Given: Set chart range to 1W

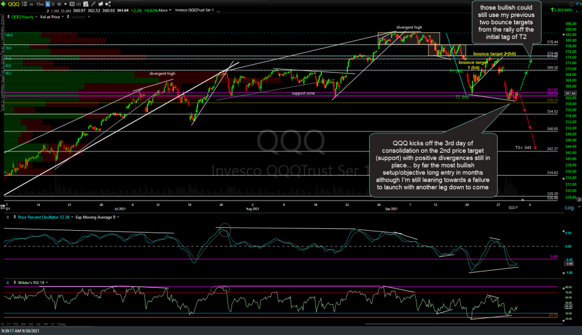Looking at the screenshot, I should [x=45, y=324].
